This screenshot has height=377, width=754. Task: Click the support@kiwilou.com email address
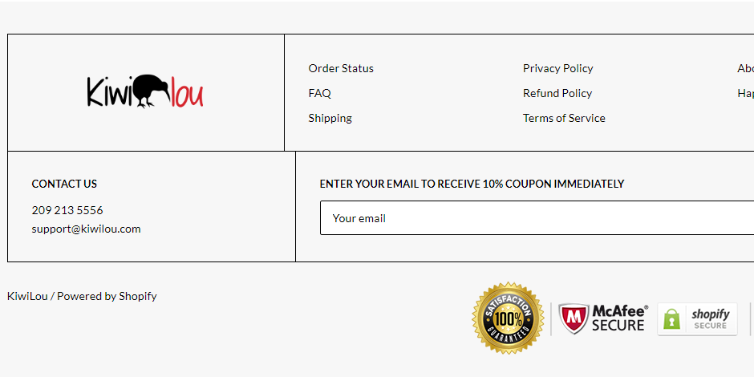pyautogui.click(x=86, y=229)
